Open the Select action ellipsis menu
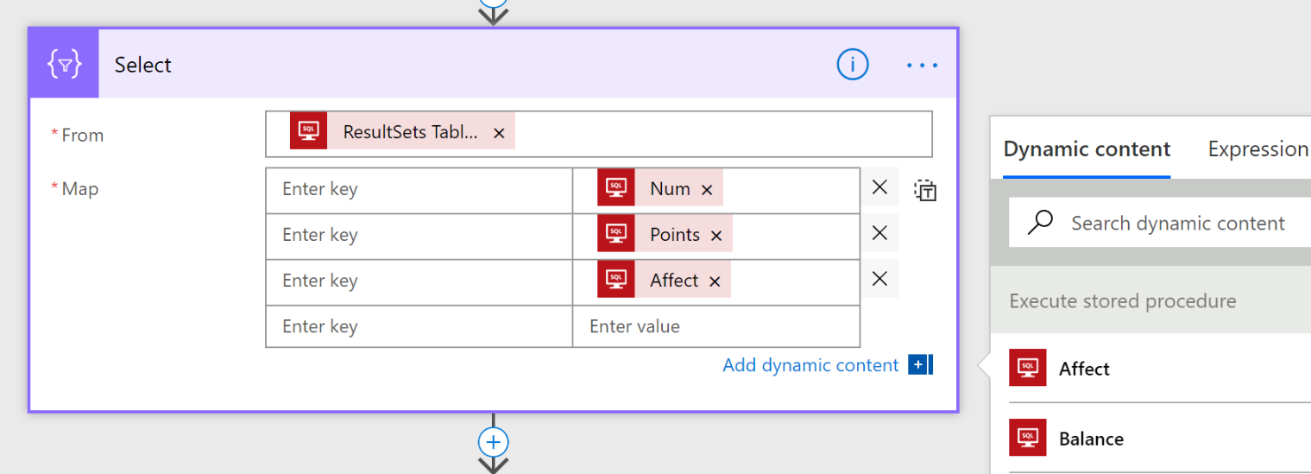The width and height of the screenshot is (1311, 474). click(922, 65)
